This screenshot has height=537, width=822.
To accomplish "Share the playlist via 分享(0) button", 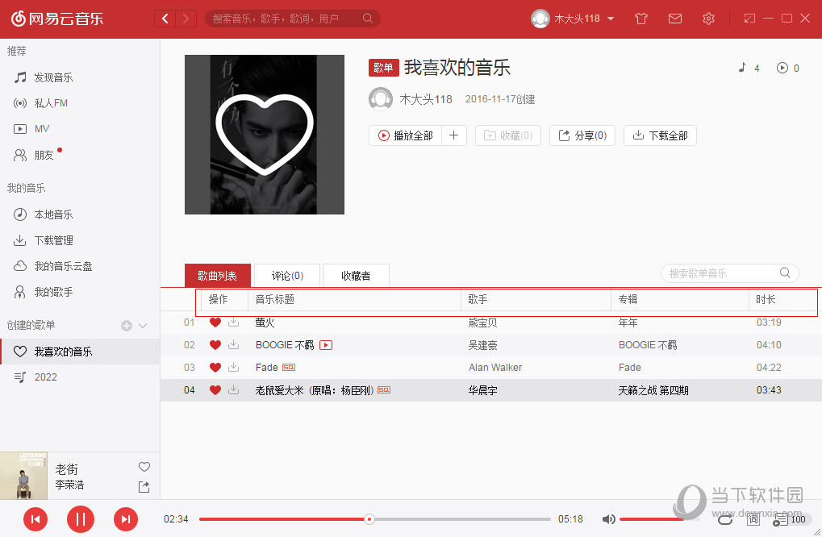I will 582,135.
